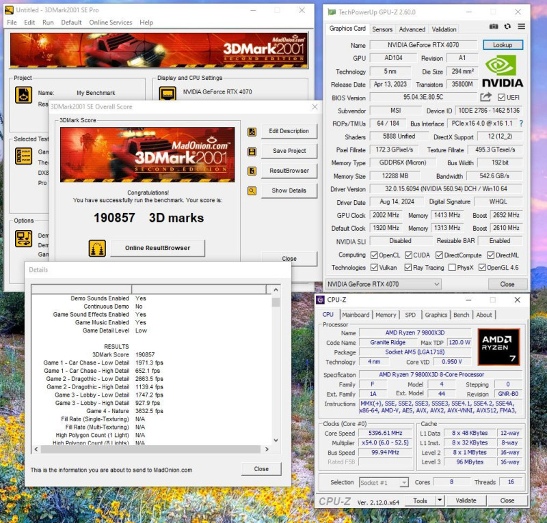The height and width of the screenshot is (523, 547).
Task: Click the Details scroll right arrow
Action: 267,449
